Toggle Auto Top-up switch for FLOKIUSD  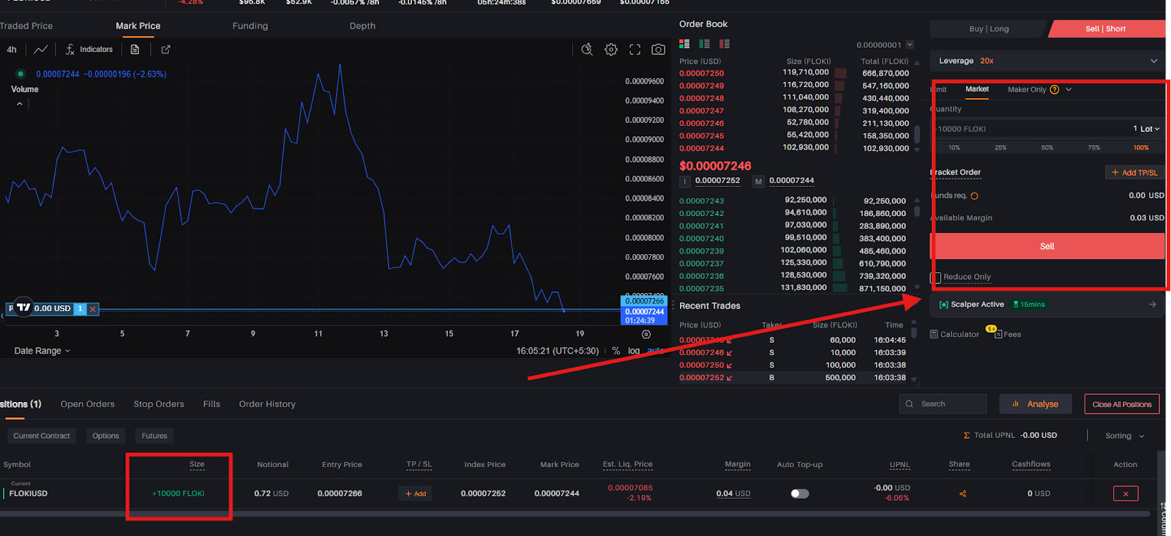800,494
